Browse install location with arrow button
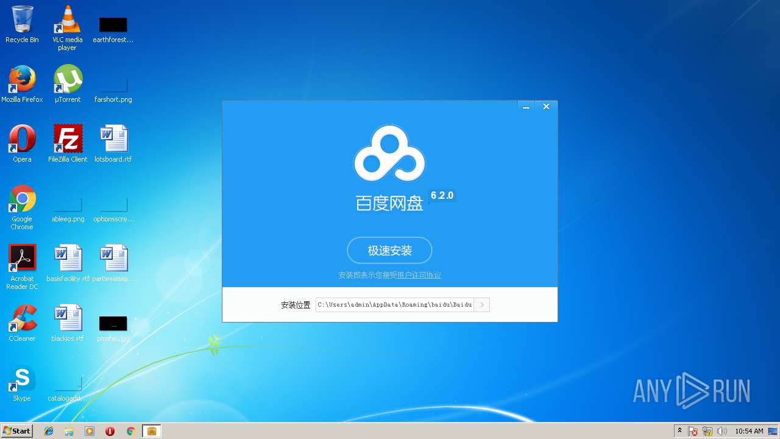 pos(482,304)
